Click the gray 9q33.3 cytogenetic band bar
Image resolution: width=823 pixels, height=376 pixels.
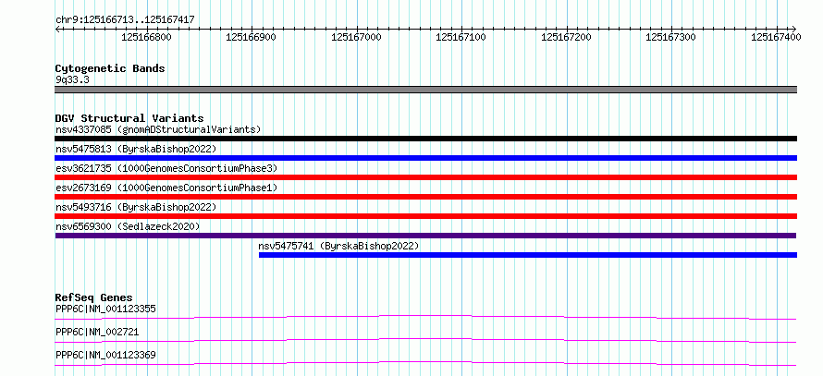[x=426, y=90]
